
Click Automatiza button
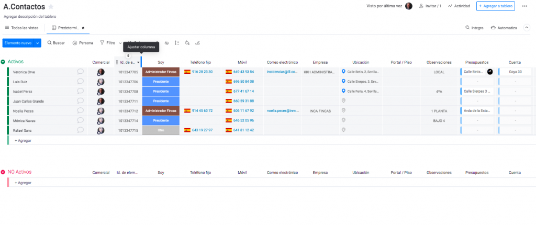504,28
